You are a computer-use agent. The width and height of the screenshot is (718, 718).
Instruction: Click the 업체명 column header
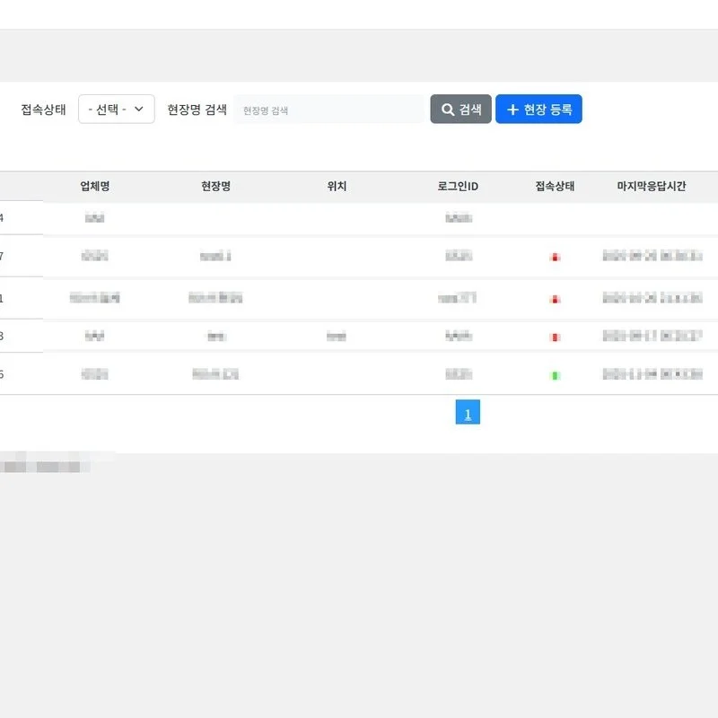95,186
